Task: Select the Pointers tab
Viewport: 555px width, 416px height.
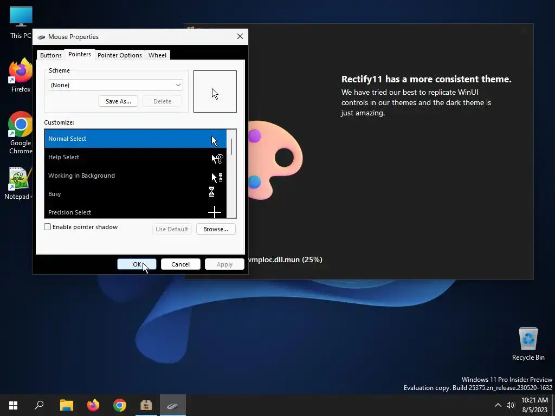Action: click(x=80, y=54)
